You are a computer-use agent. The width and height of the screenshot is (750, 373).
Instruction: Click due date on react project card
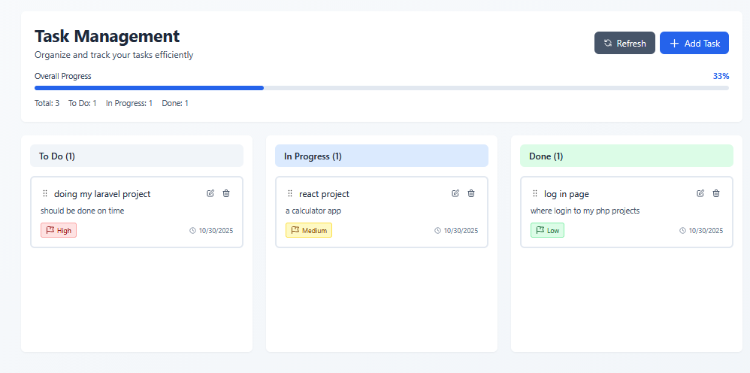coord(456,231)
